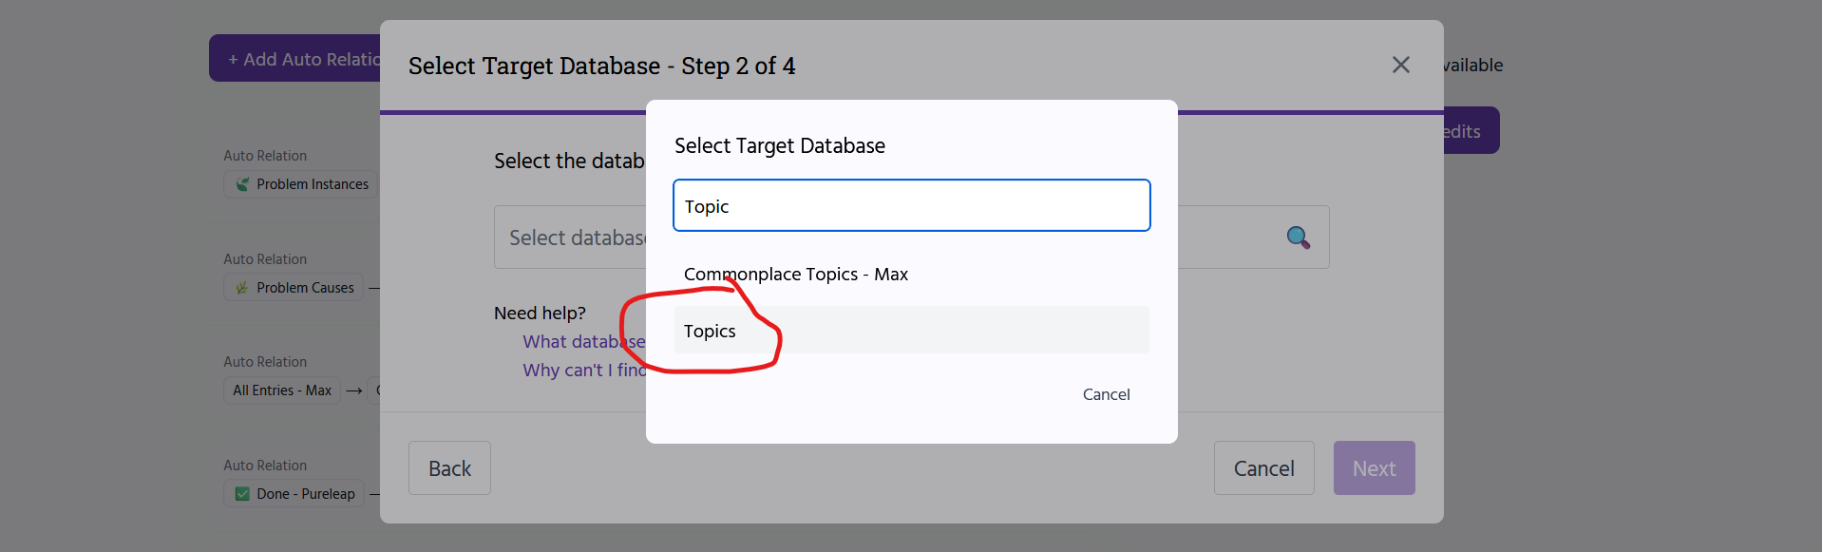Open the Select database dropdown field
1822x552 pixels.
(570, 238)
